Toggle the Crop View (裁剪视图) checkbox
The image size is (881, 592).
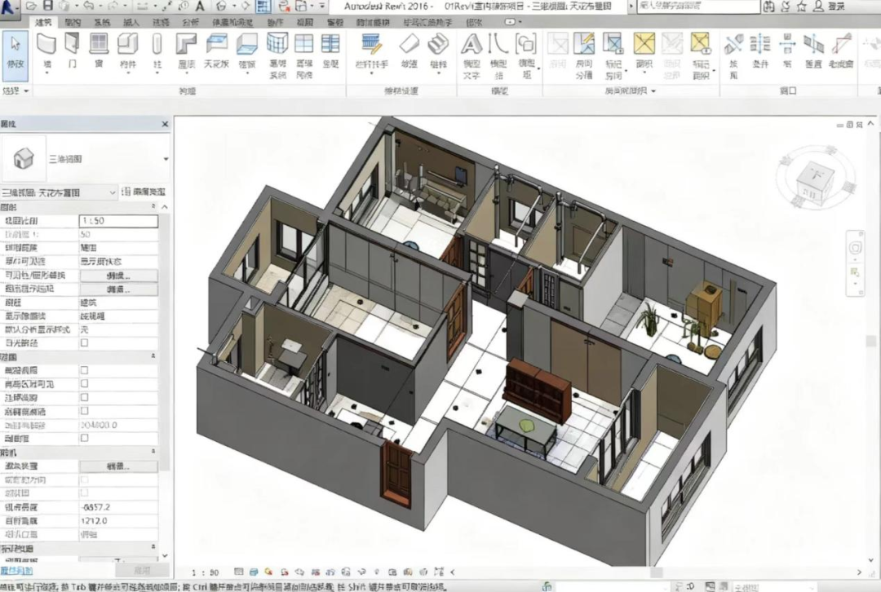tap(84, 370)
